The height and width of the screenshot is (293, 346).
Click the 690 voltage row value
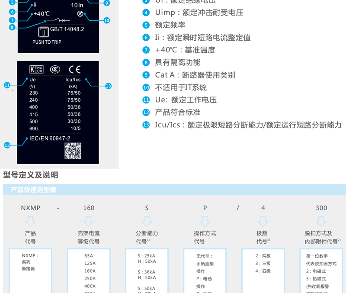click(34, 129)
